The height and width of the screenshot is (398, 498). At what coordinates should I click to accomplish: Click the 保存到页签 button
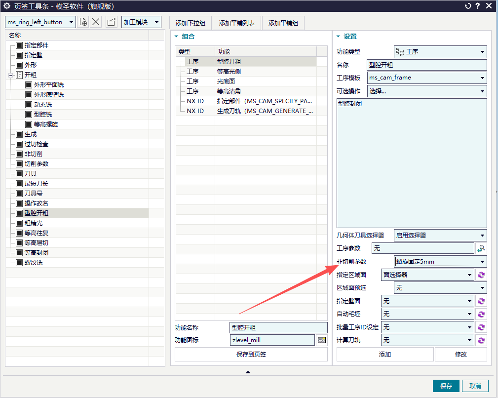[x=251, y=355]
